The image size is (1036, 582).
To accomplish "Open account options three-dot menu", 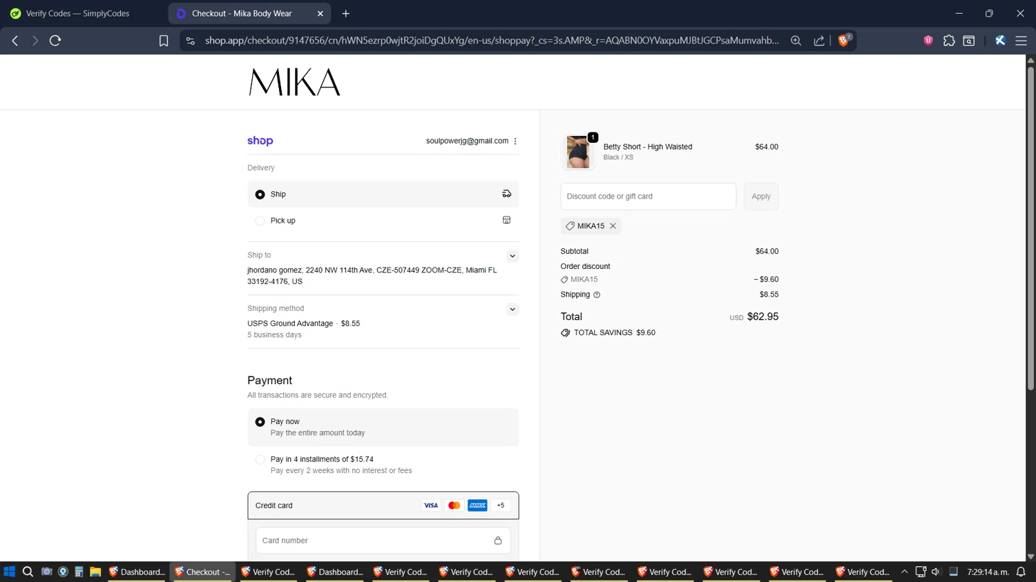I will coord(515,141).
